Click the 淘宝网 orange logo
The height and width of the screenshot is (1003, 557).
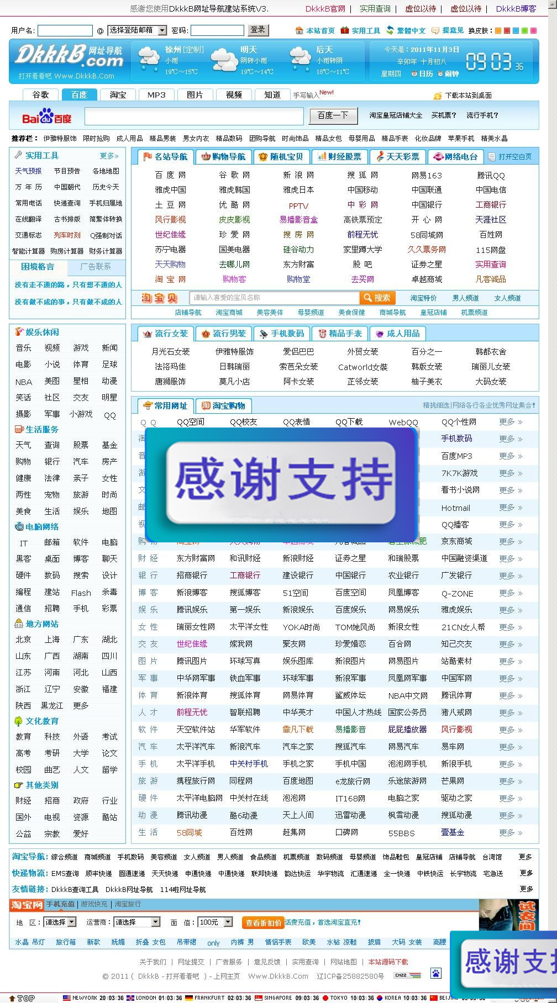click(27, 905)
